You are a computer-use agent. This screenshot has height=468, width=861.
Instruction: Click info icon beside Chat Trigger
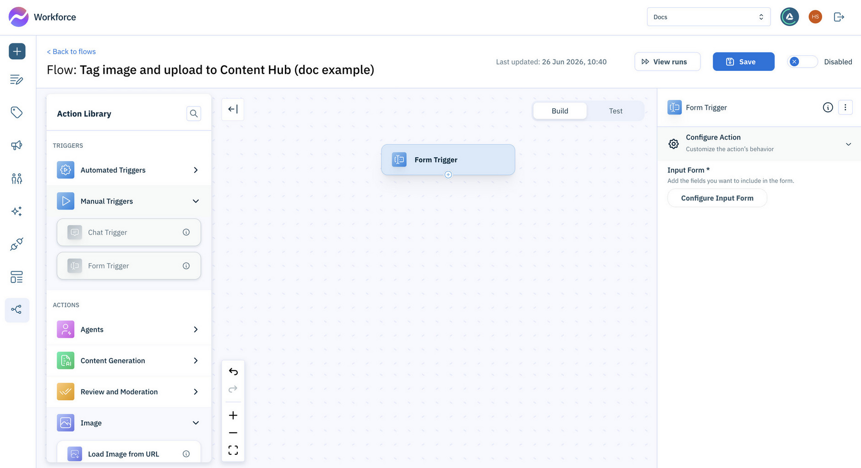[186, 232]
